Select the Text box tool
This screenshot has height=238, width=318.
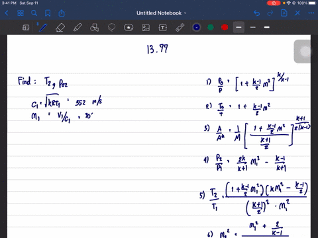(163, 28)
